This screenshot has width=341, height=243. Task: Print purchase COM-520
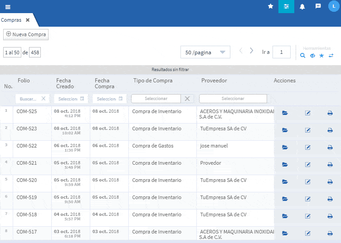(330, 181)
